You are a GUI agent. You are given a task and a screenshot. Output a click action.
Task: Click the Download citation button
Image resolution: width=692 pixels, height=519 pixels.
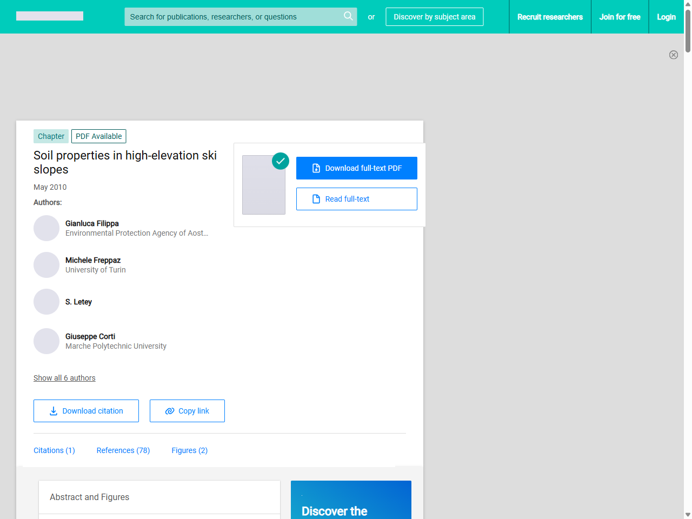pos(86,411)
